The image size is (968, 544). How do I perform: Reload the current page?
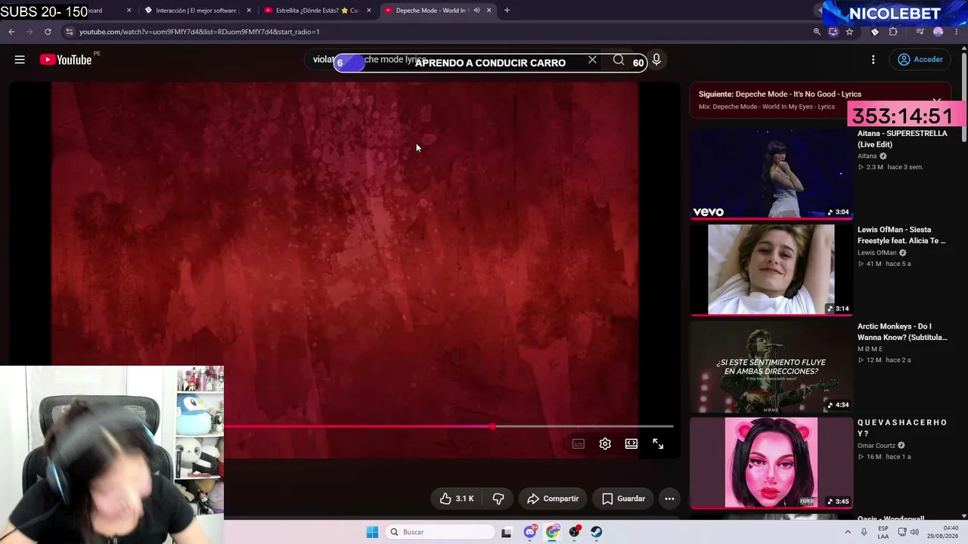point(48,32)
